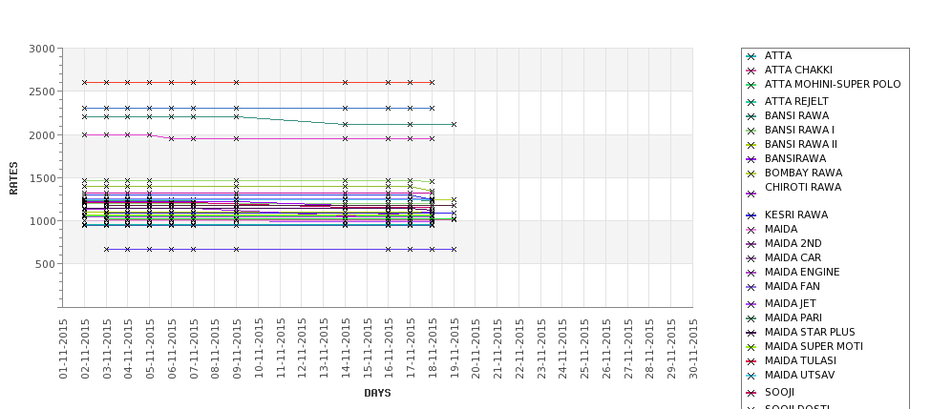Click the MAIDA ENGINE legend marker
This screenshot has height=409, width=931.
click(751, 273)
